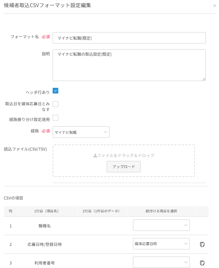Expand the mapping dropdown for 利用者番号 row
This screenshot has height=268, width=219.
[x=161, y=263]
